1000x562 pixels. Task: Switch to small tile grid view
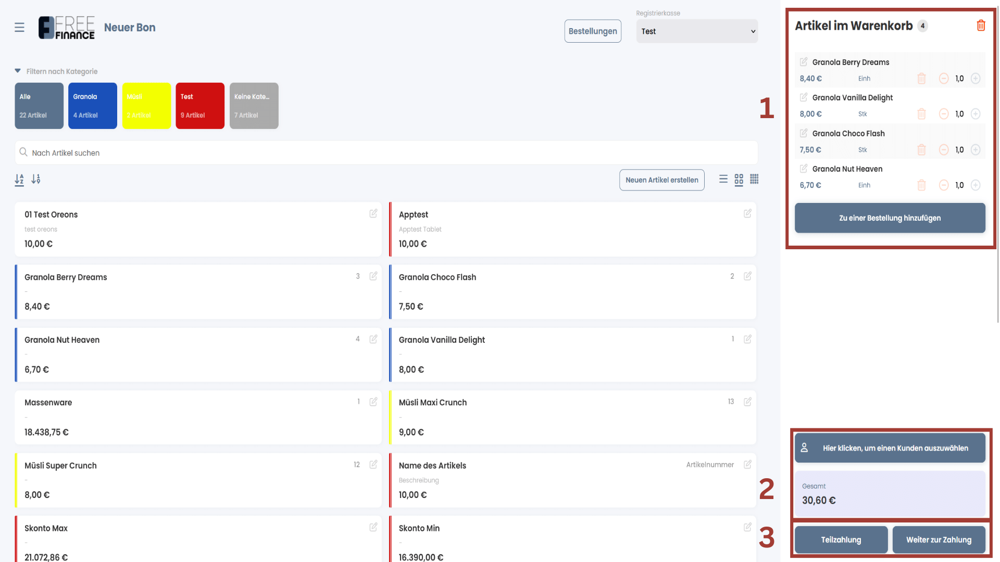(x=754, y=179)
